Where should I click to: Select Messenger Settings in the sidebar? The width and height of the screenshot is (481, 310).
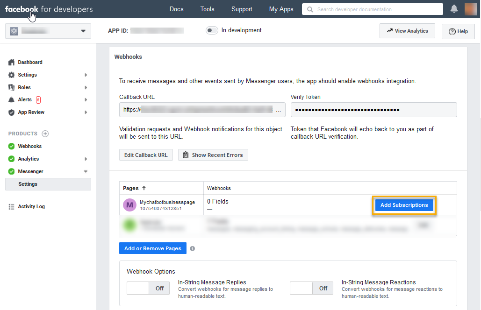[48, 184]
